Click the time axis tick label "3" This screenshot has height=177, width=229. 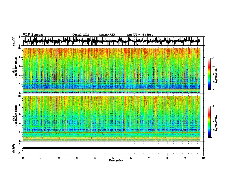click(77, 158)
